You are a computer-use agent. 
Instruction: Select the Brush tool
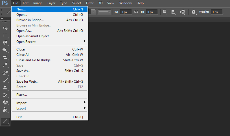click(x=5, y=80)
